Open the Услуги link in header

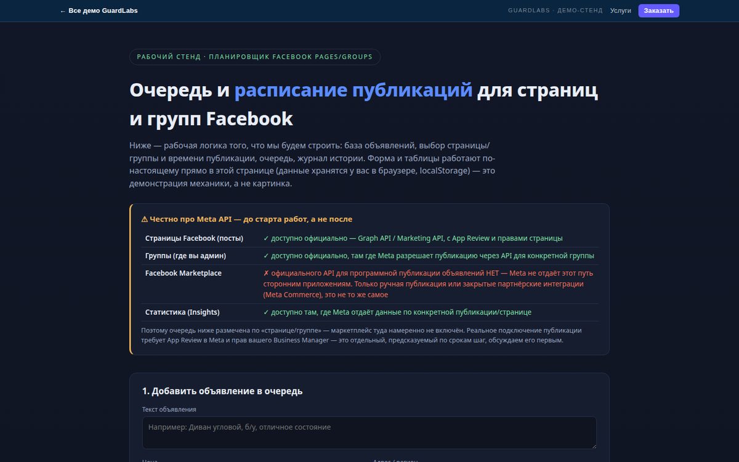pyautogui.click(x=620, y=10)
